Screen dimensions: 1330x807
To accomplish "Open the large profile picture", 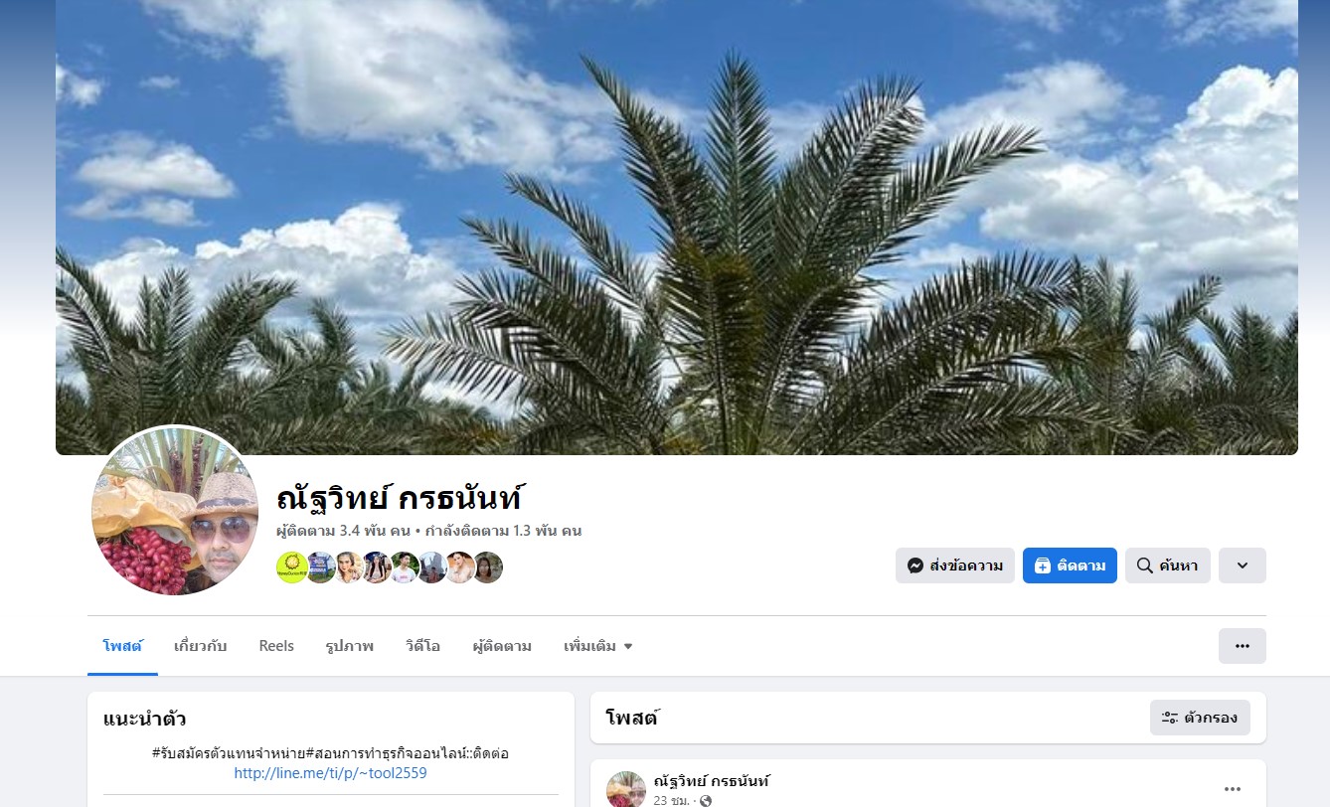I will click(175, 511).
